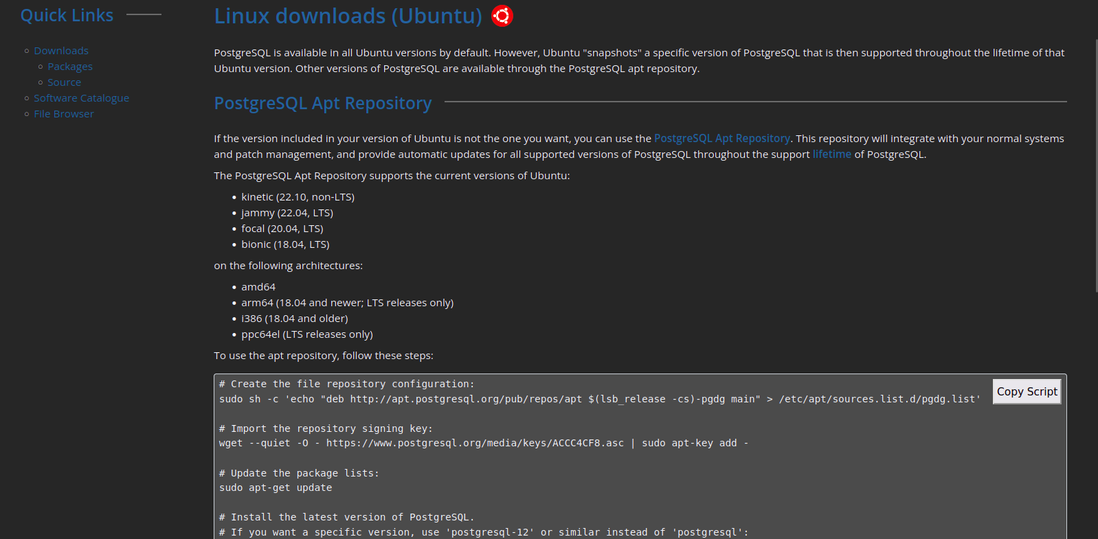Click the arm64 architecture entry

pyautogui.click(x=347, y=303)
